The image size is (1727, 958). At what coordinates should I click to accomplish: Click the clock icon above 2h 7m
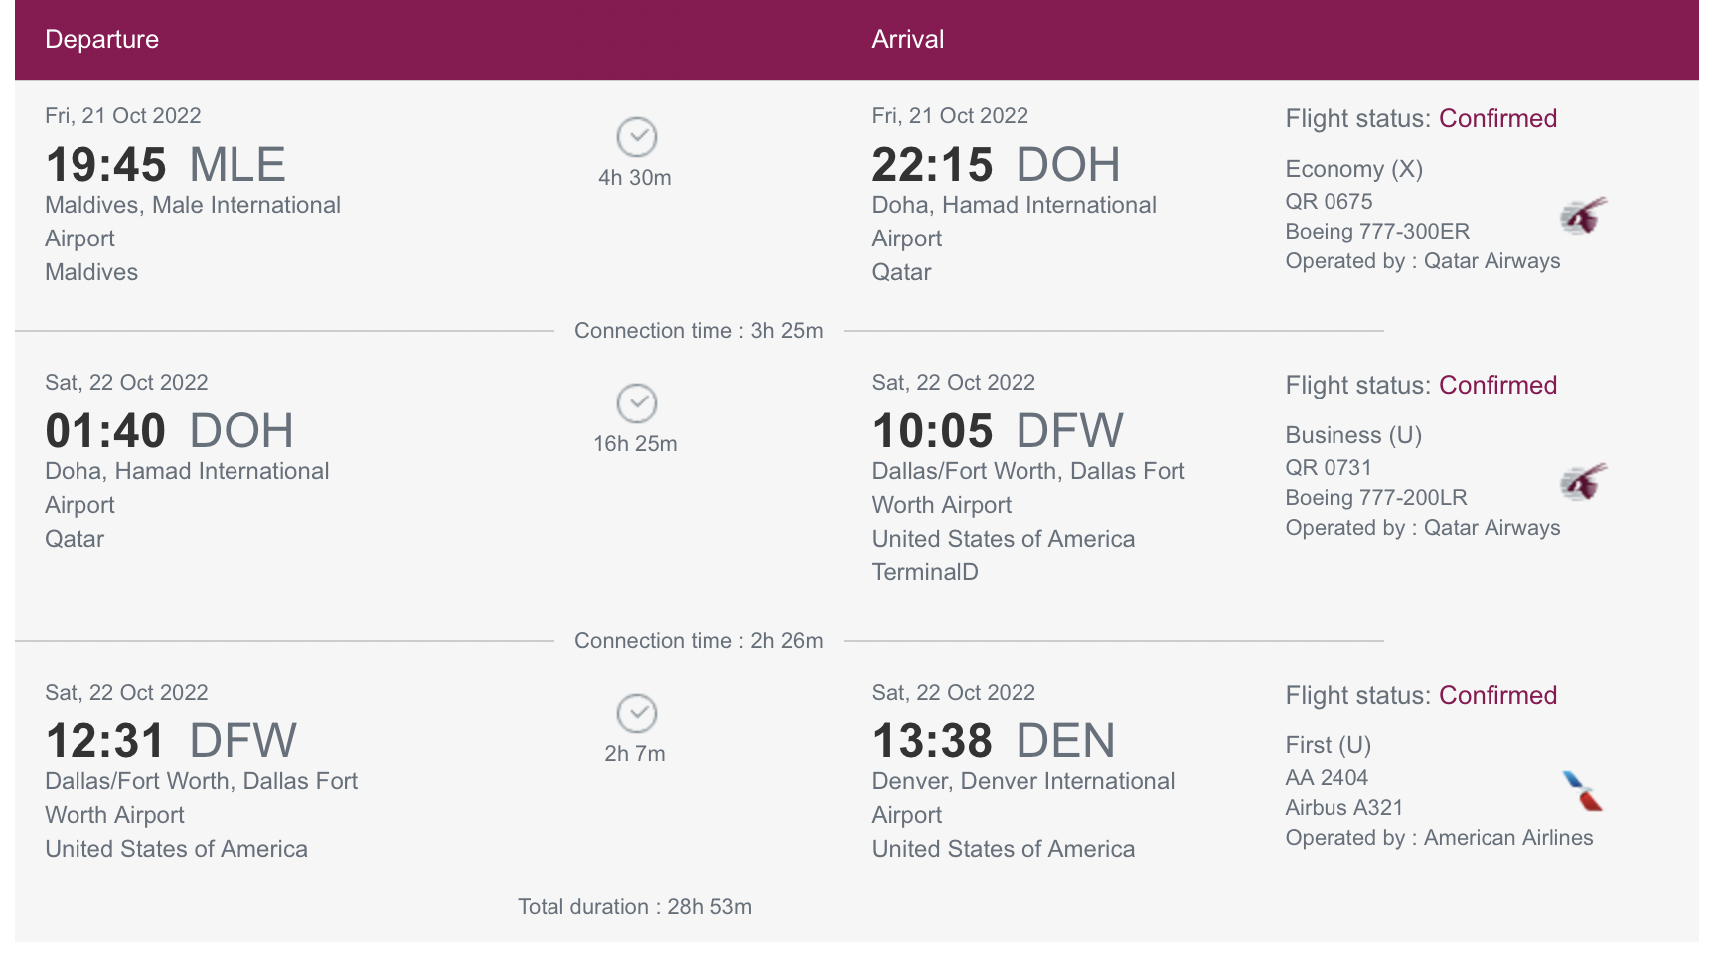[636, 714]
